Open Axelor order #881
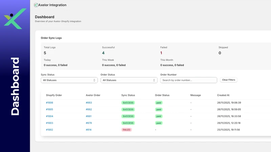This screenshot has height=152, width=271. pyautogui.click(x=89, y=116)
